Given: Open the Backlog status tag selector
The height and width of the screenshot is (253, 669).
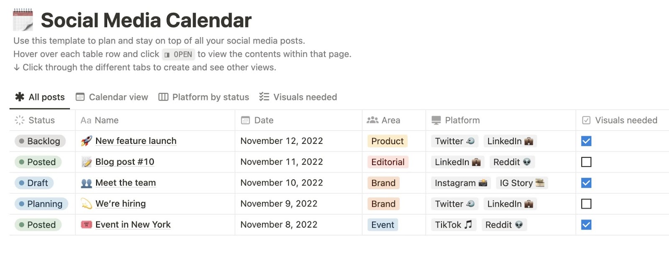Looking at the screenshot, I should (x=40, y=141).
